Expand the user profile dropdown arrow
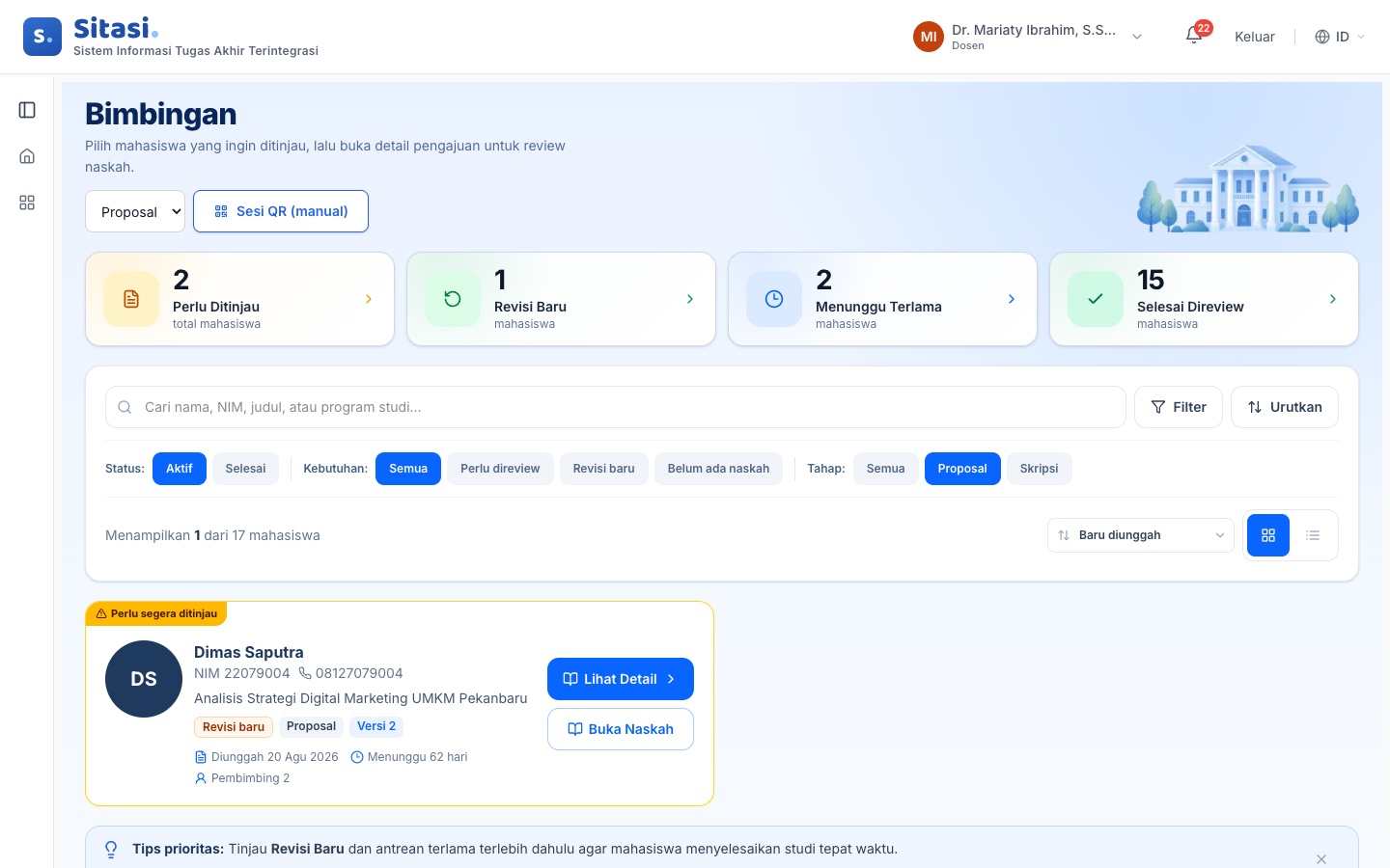This screenshot has height=868, width=1390. point(1137,37)
